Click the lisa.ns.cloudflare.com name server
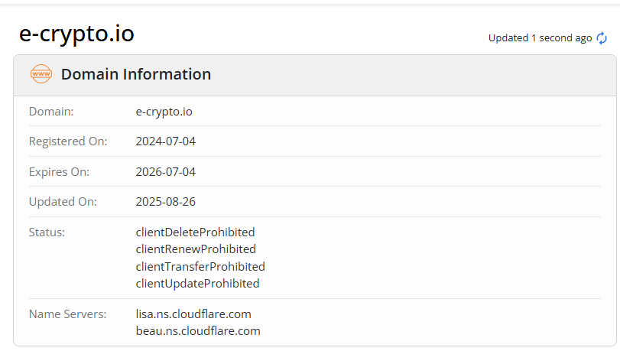This screenshot has width=620, height=351. point(193,314)
